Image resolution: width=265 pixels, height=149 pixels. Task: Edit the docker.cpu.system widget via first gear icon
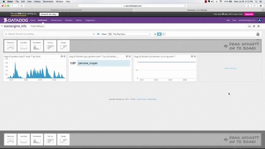click(x=127, y=56)
